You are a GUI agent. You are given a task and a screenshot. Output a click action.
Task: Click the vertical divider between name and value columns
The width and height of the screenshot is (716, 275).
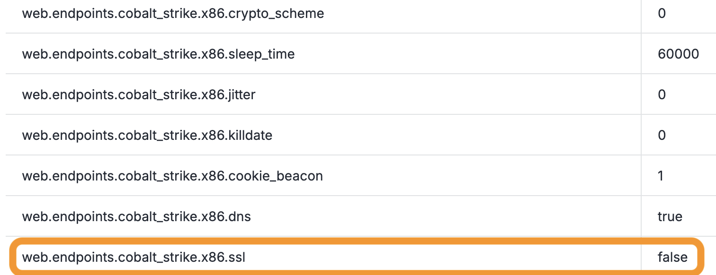(641, 118)
